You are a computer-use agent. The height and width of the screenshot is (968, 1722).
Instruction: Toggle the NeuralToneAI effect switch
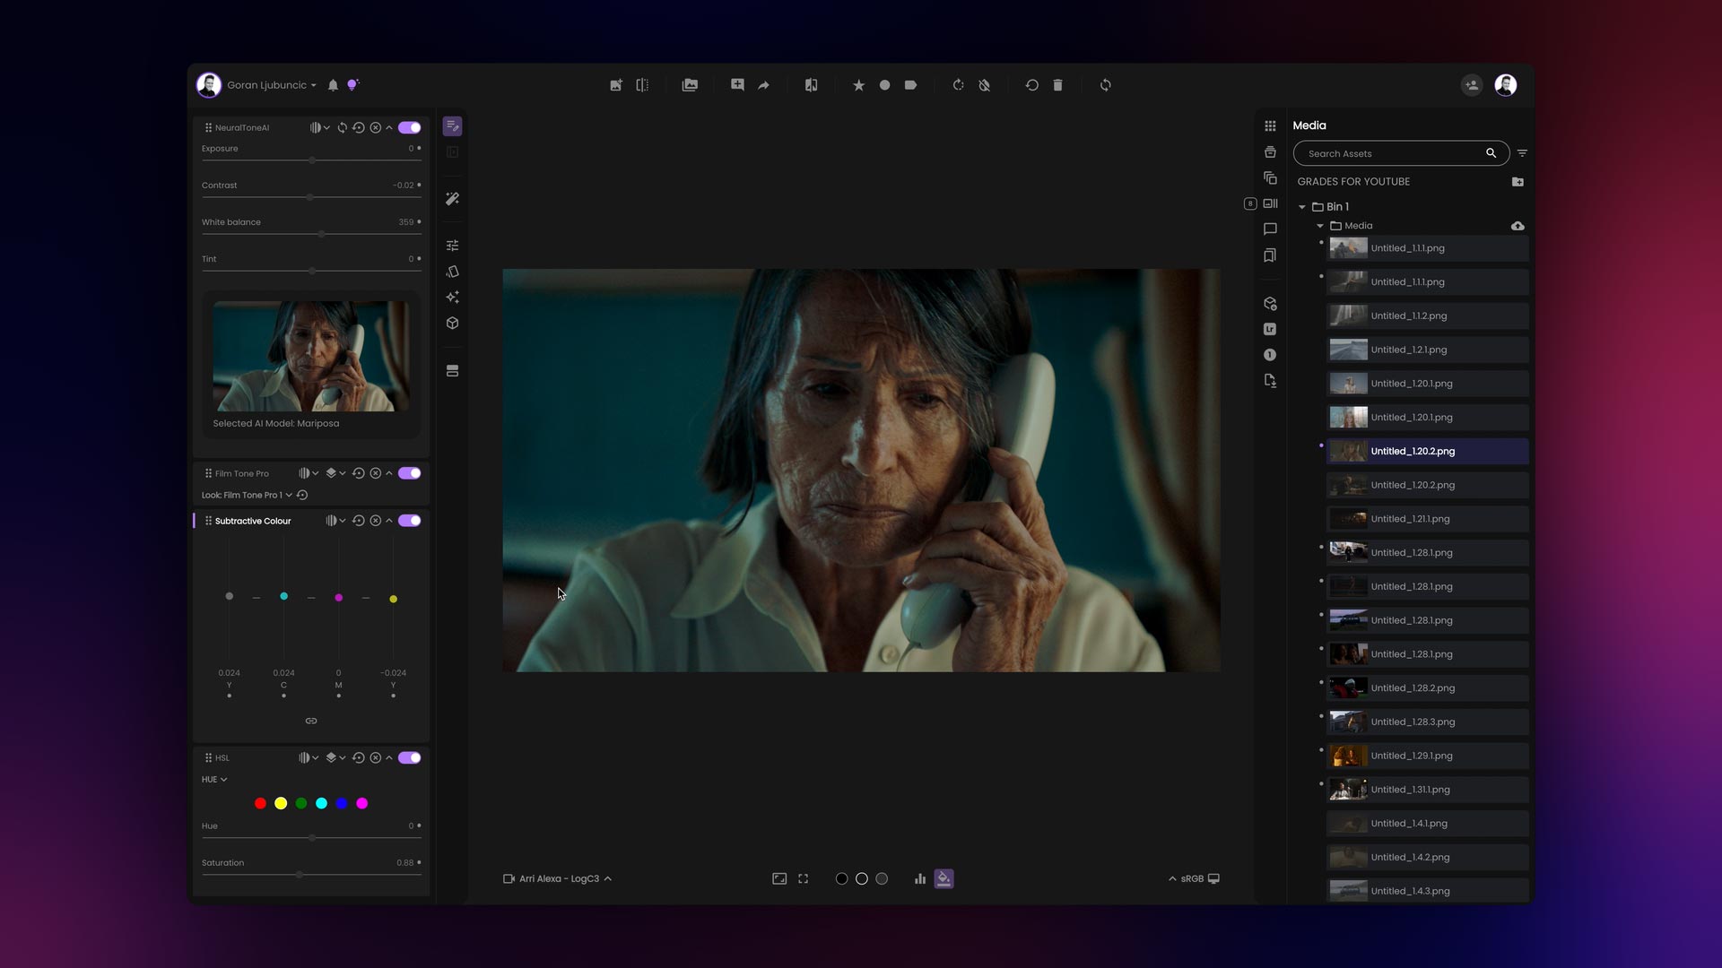409,127
